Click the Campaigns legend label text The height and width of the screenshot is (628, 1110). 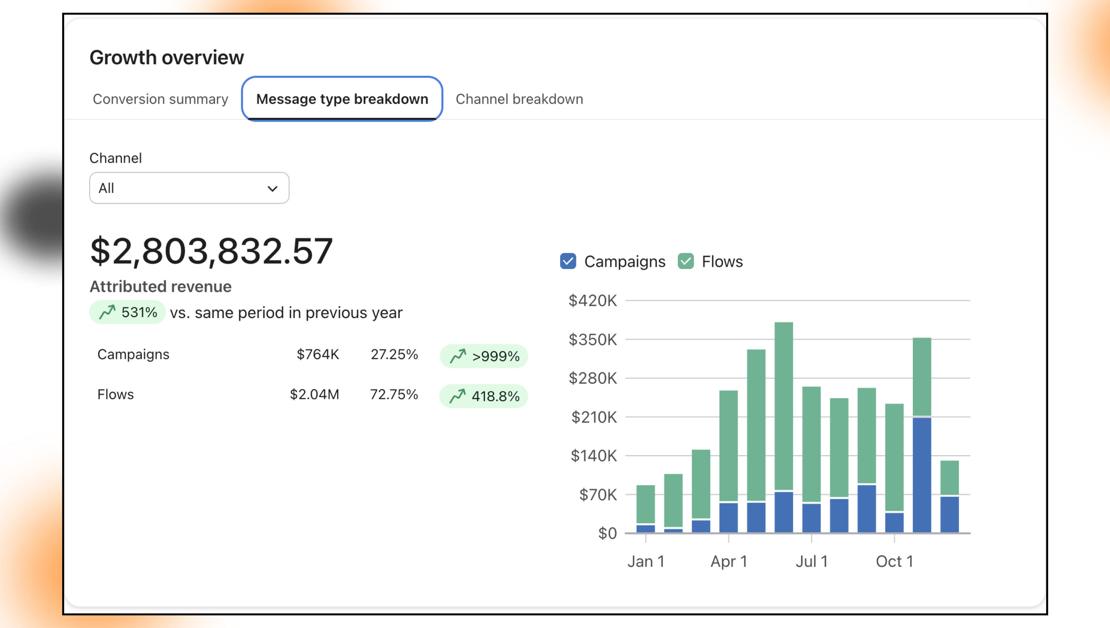(x=624, y=261)
